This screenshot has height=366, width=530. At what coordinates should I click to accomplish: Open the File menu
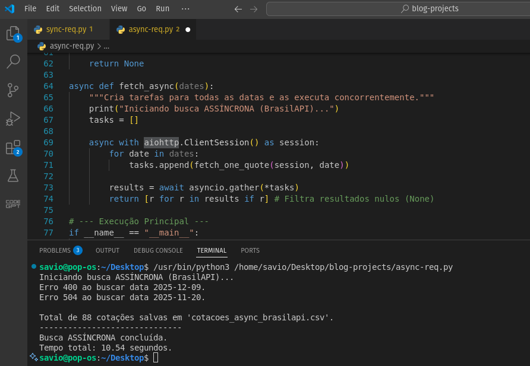(x=30, y=8)
